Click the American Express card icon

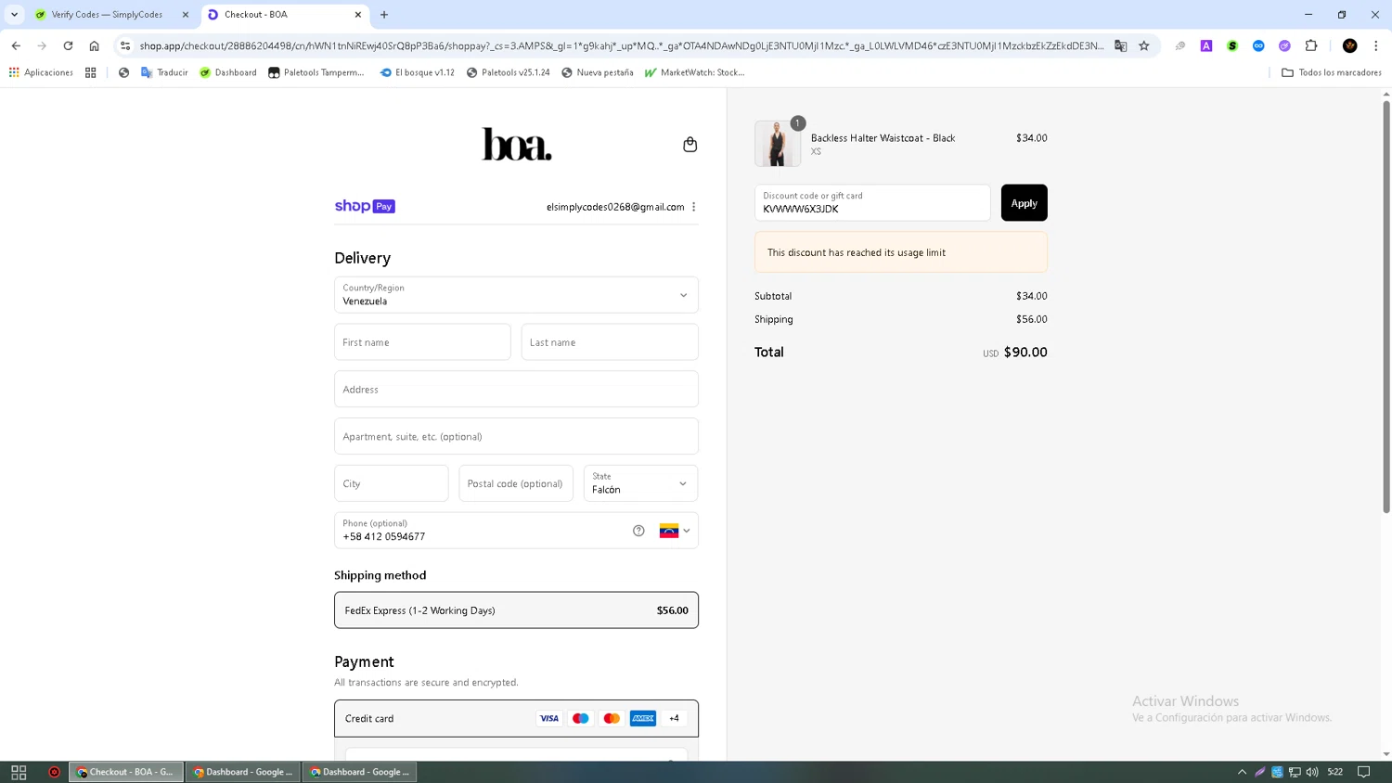643,718
